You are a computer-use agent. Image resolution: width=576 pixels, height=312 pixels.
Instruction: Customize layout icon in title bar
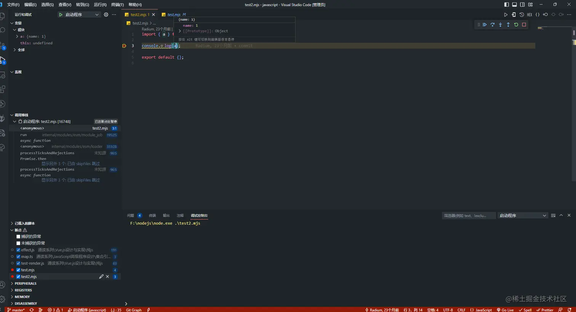pos(530,5)
